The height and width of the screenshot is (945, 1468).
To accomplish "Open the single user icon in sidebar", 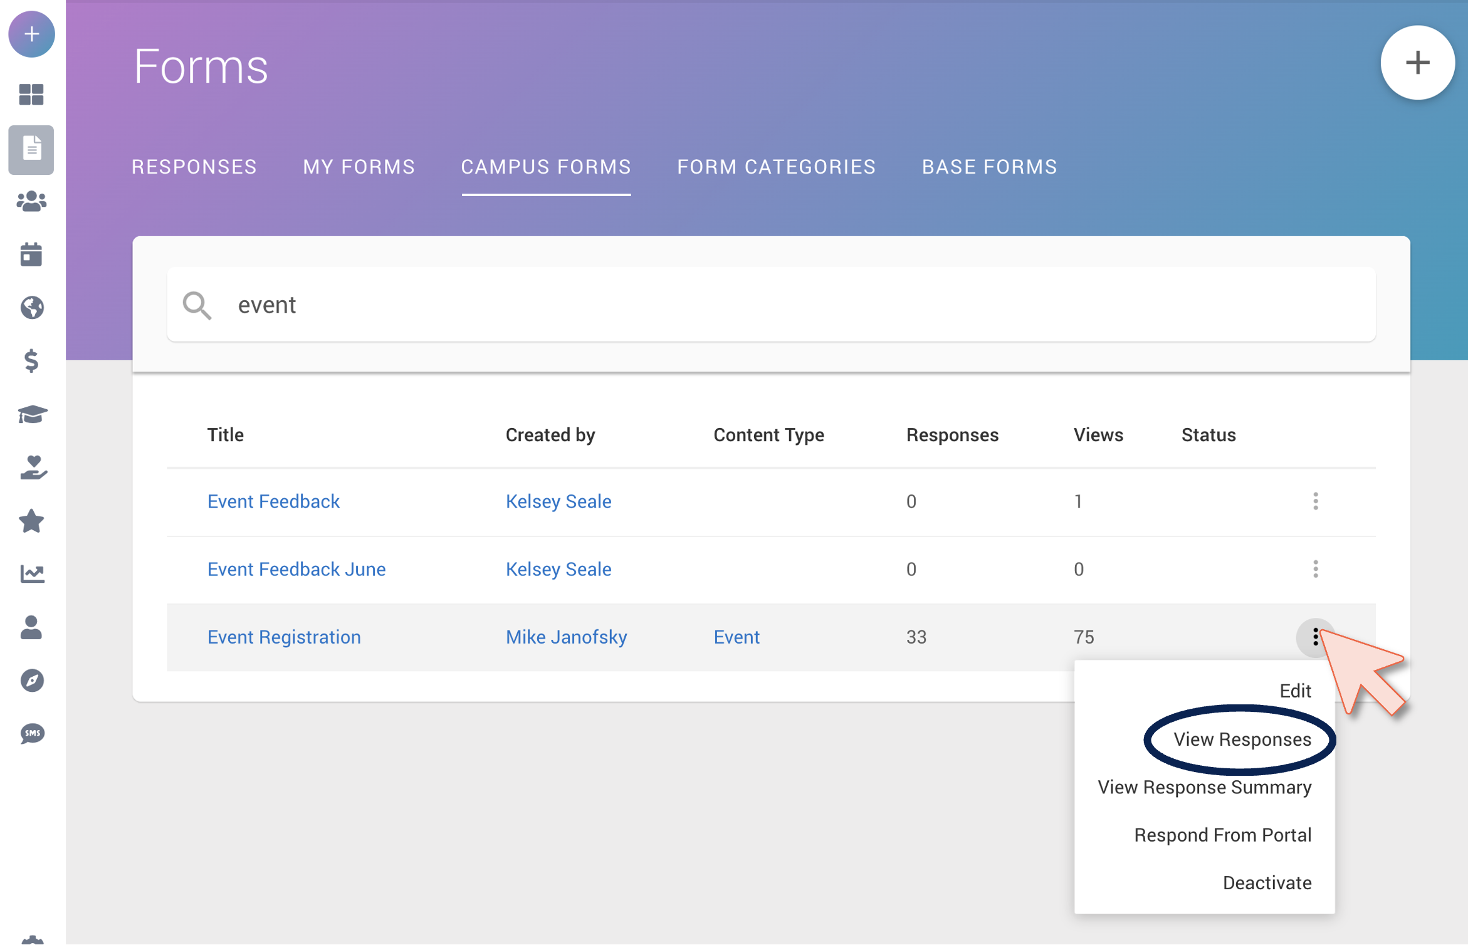I will 31,627.
